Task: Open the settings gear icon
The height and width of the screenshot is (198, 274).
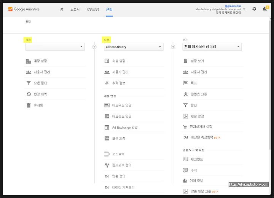Action: coord(254,9)
